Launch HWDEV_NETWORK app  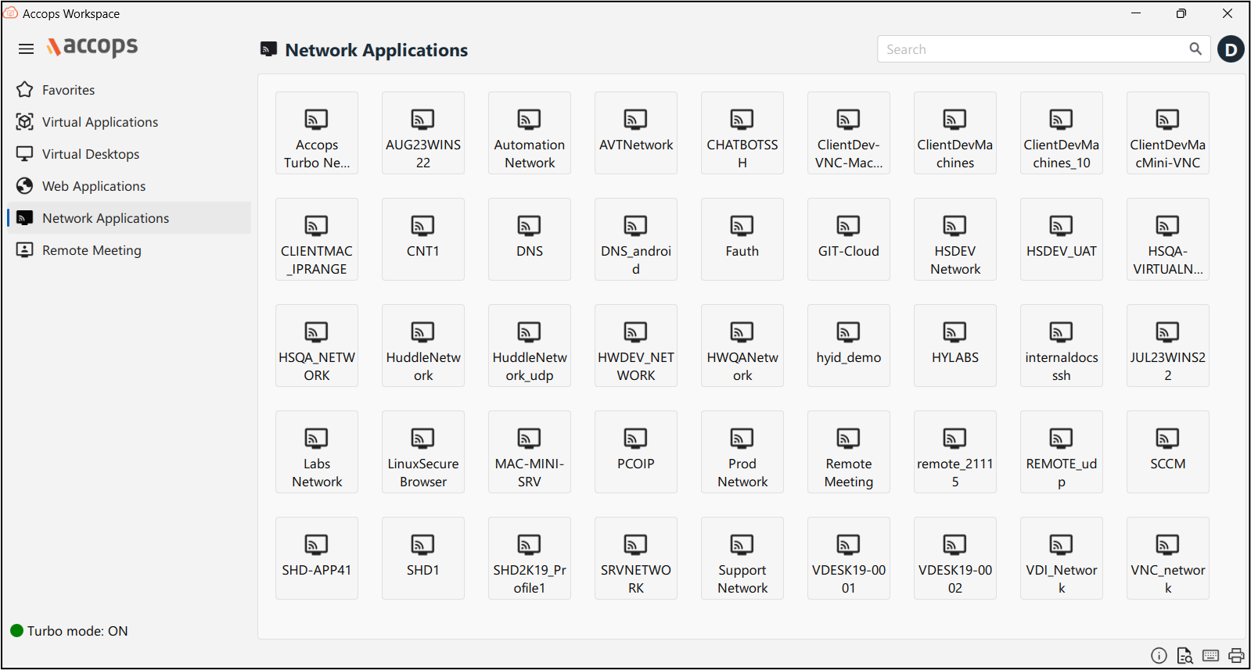point(636,346)
